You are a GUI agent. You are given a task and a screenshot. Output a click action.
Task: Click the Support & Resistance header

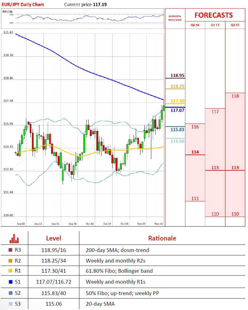(175, 18)
